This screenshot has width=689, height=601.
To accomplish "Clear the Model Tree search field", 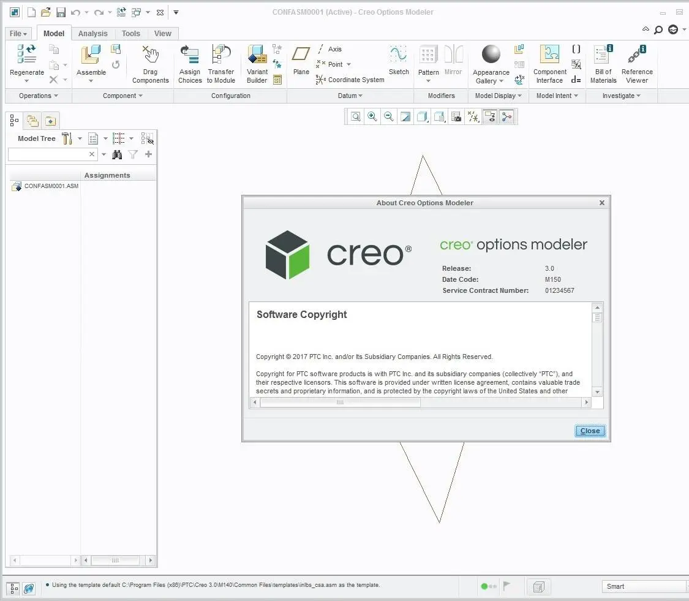I will tap(91, 154).
